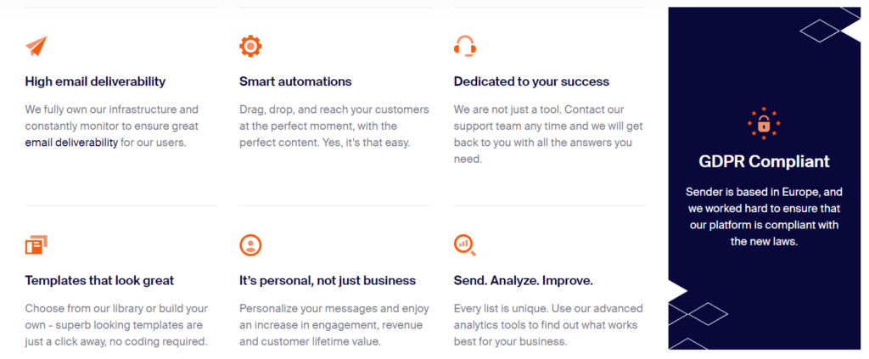Click the templates layout icon
The image size is (869, 359).
[x=36, y=245]
